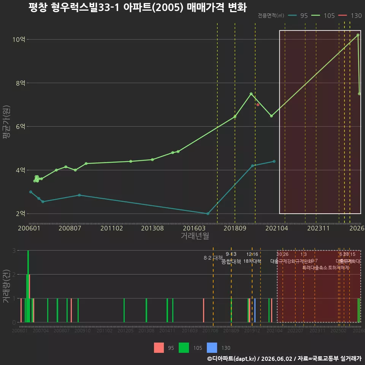
Task: Click the 202104 label on price chart axis
Action: coord(276,228)
